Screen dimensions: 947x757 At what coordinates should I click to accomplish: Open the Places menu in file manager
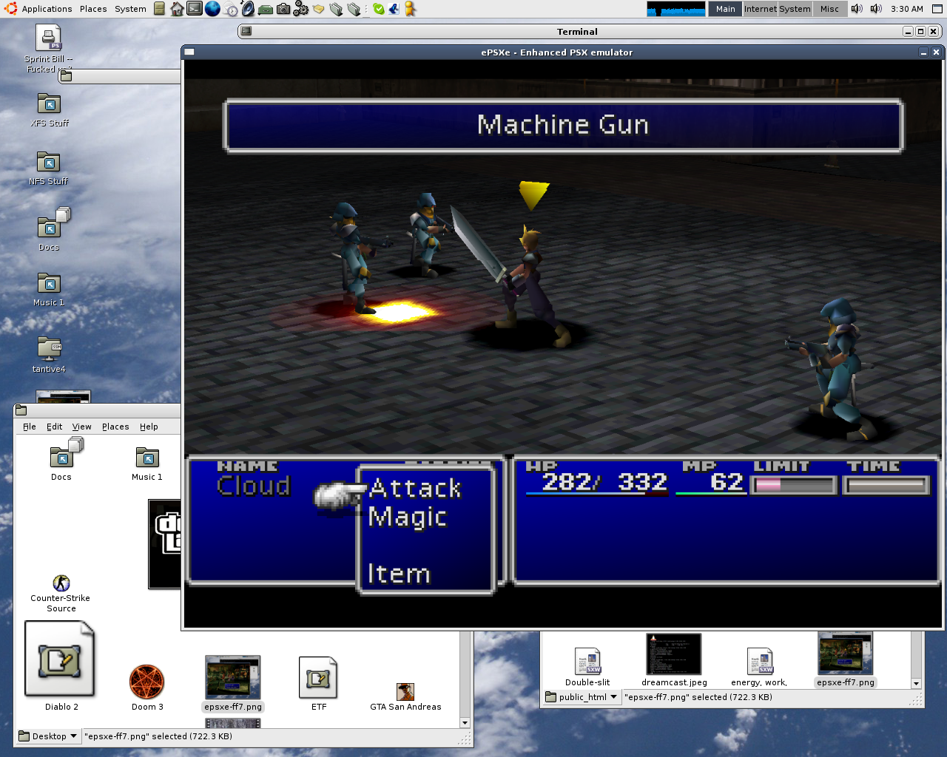(x=115, y=427)
